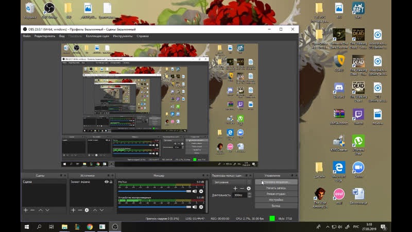Launch uTorrent Web from the desktop
The image size is (412, 232).
358,145
